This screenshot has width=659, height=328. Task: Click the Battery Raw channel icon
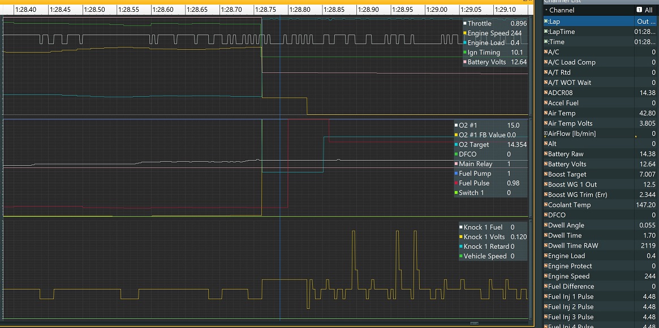coord(546,154)
